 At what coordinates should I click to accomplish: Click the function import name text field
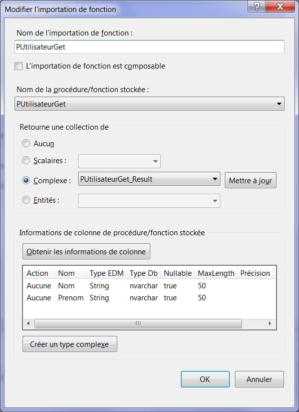149,47
